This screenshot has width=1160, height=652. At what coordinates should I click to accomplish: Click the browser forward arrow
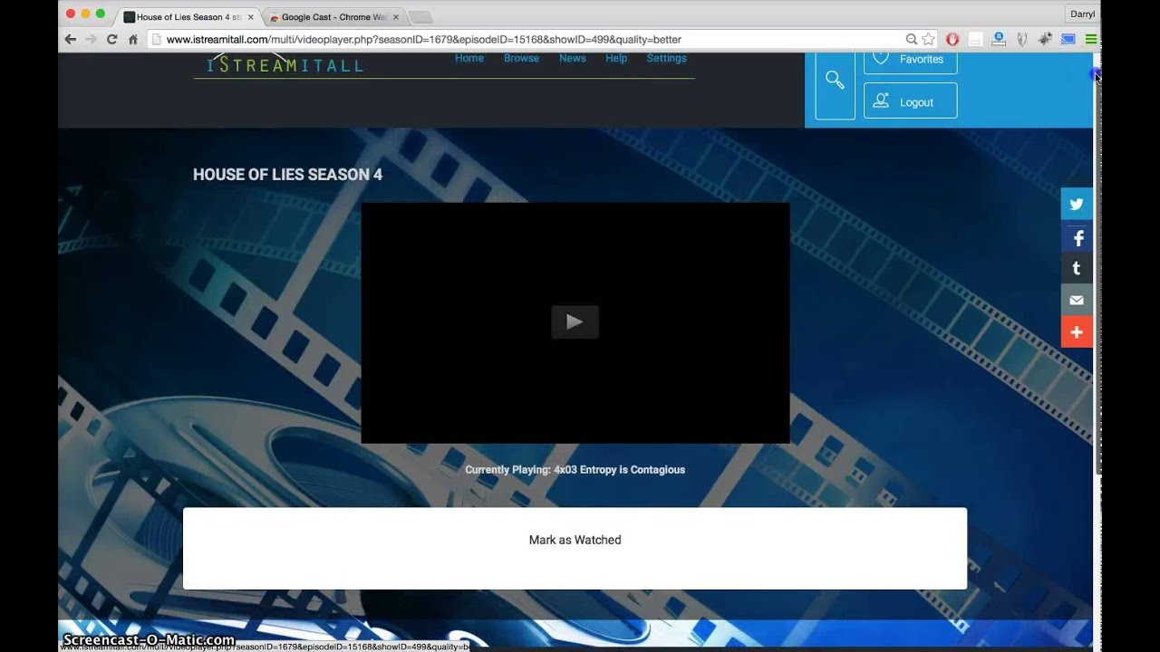(x=91, y=39)
